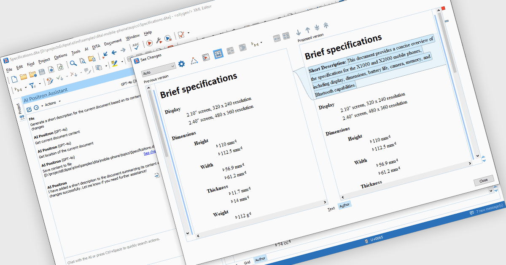Click the new chat edit icon in AI Positron
The width and height of the screenshot is (506, 265).
tap(29, 110)
